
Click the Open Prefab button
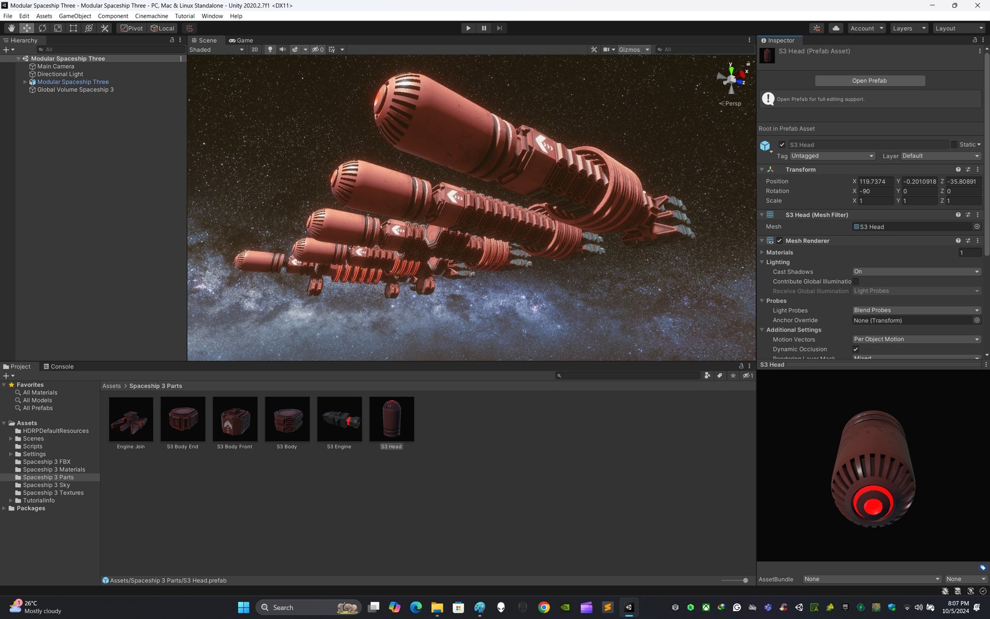(869, 81)
